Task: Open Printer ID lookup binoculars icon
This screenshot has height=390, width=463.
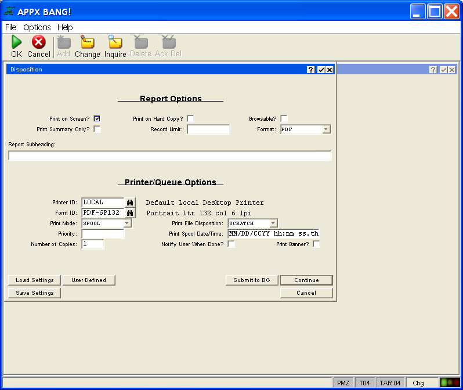Action: 130,203
